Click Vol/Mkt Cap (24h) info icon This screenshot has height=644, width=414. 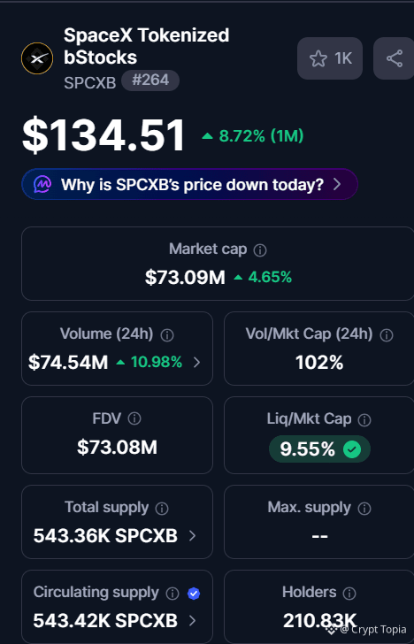pyautogui.click(x=386, y=335)
